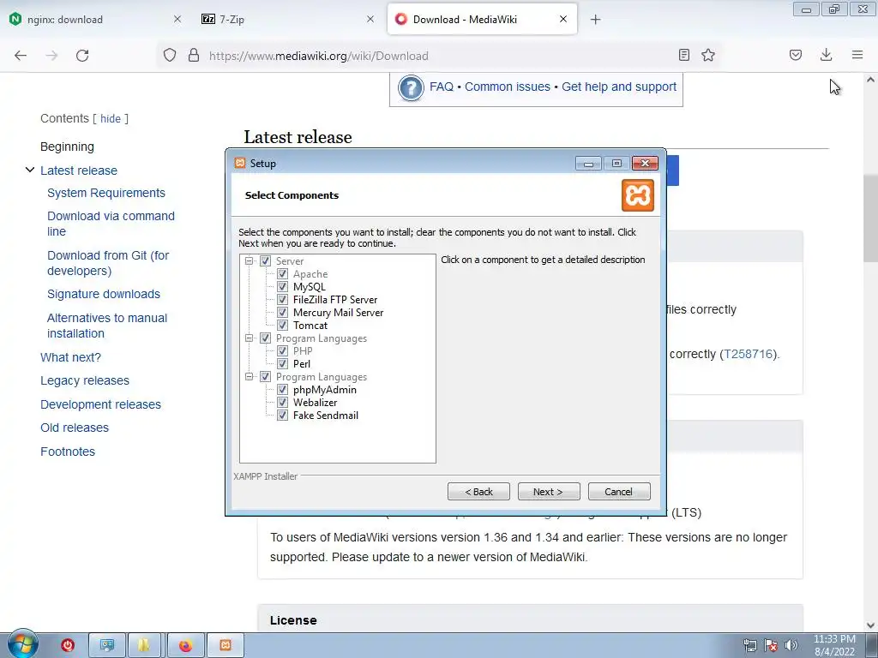
Task: Close the 7-Zip tab
Action: (370, 19)
